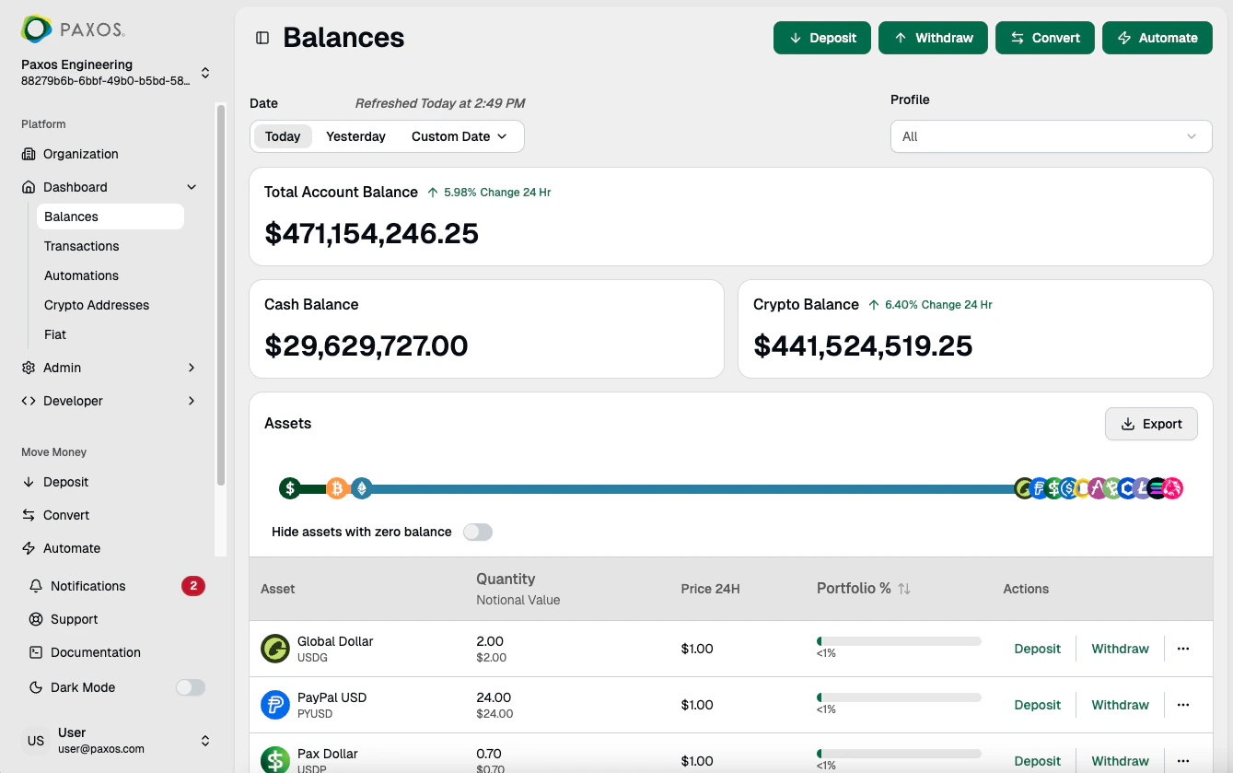Image resolution: width=1233 pixels, height=773 pixels.
Task: Click the PayPal USD quantity 24.00
Action: [x=494, y=697]
